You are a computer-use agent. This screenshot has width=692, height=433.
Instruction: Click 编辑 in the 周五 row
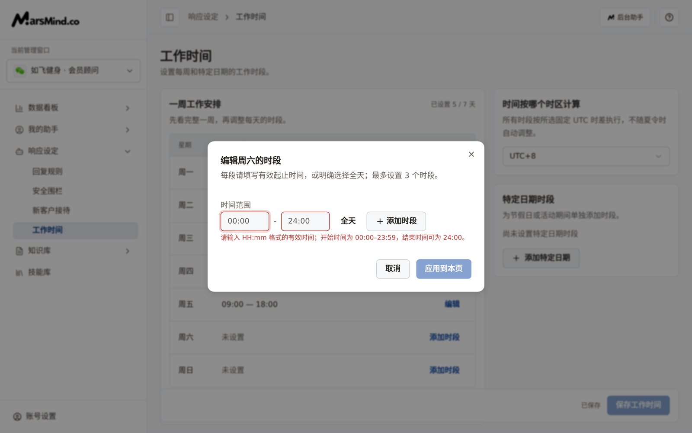pos(452,304)
